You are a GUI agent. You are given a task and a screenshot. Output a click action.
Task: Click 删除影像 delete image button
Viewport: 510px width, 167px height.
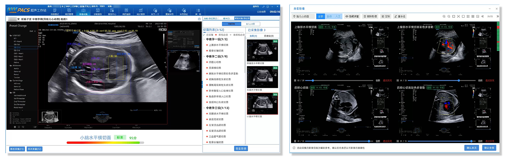[x=370, y=17]
